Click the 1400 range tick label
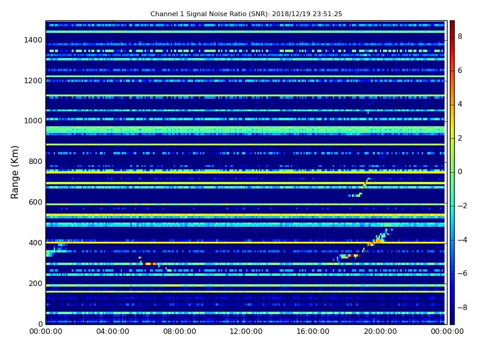Screen dimensions: 478x359 [x=33, y=40]
